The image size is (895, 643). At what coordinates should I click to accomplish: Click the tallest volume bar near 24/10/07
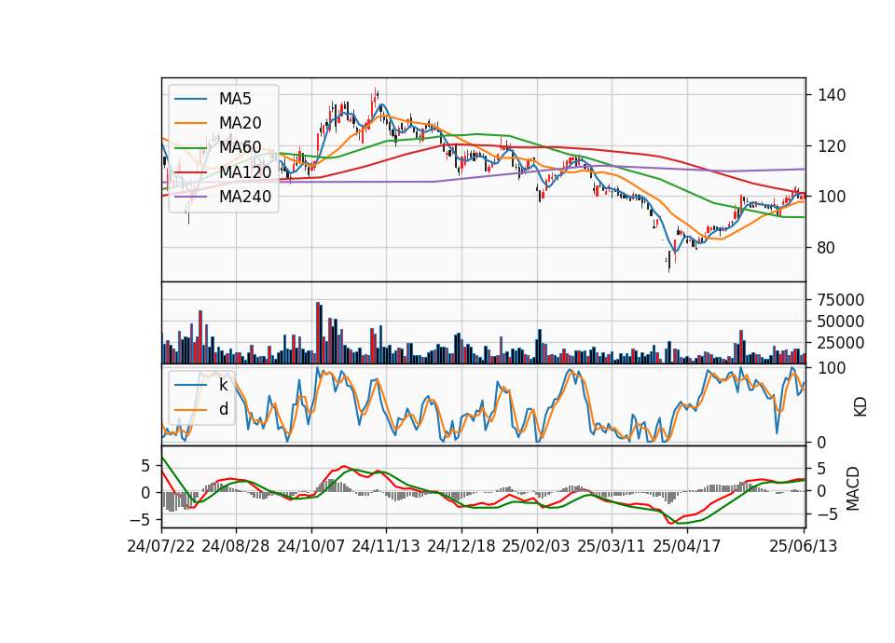point(318,333)
